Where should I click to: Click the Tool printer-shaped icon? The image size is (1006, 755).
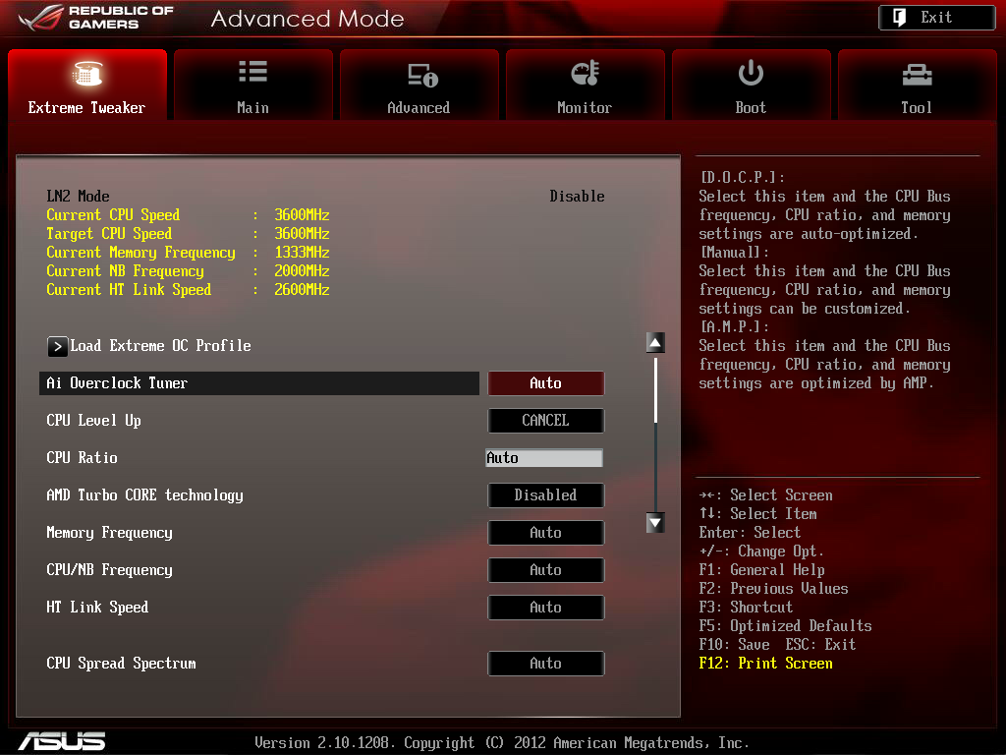[917, 75]
